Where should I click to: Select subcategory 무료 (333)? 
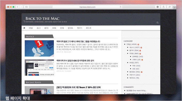(136, 66)
